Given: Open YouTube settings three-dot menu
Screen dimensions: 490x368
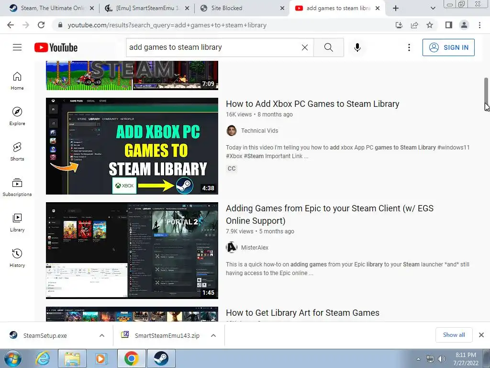Looking at the screenshot, I should [409, 47].
